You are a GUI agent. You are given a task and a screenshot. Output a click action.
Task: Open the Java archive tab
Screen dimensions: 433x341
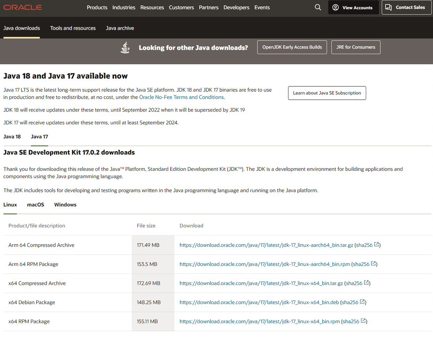click(x=120, y=28)
